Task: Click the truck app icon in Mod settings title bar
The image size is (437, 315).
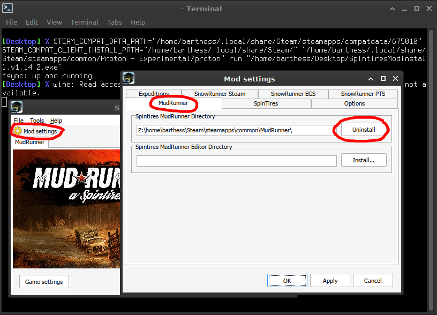Action: (x=129, y=78)
